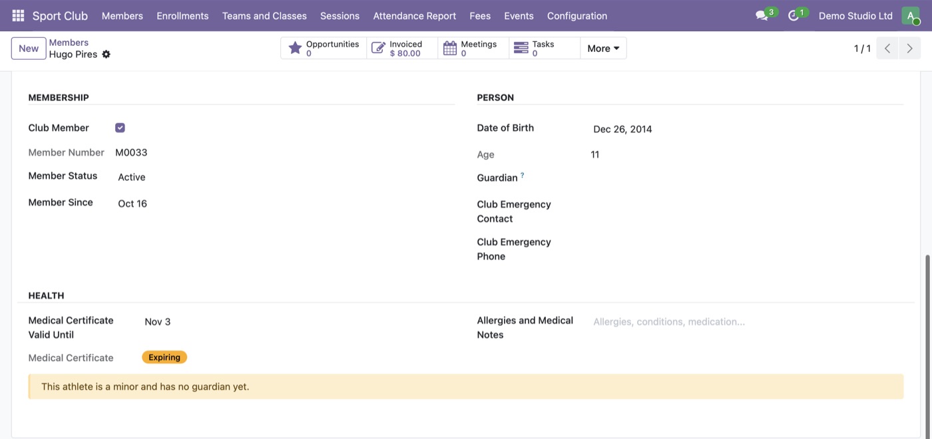Image resolution: width=932 pixels, height=439 pixels.
Task: Open the Members menu
Action: (x=122, y=15)
